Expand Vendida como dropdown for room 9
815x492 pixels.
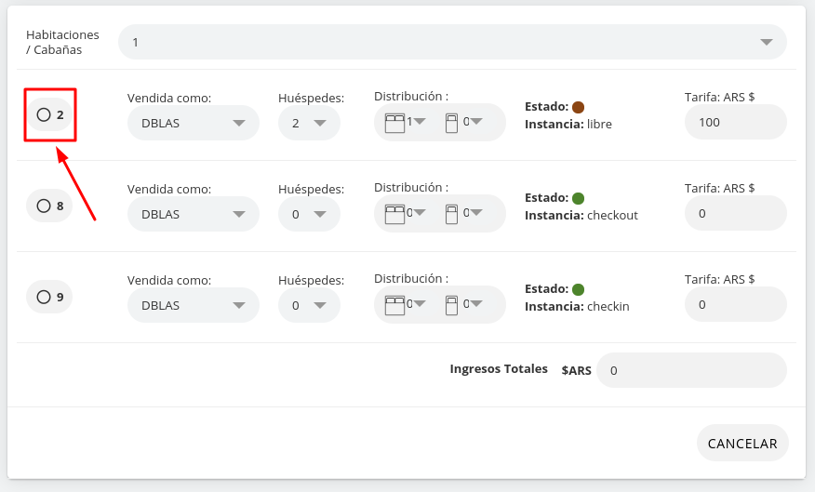(x=194, y=305)
